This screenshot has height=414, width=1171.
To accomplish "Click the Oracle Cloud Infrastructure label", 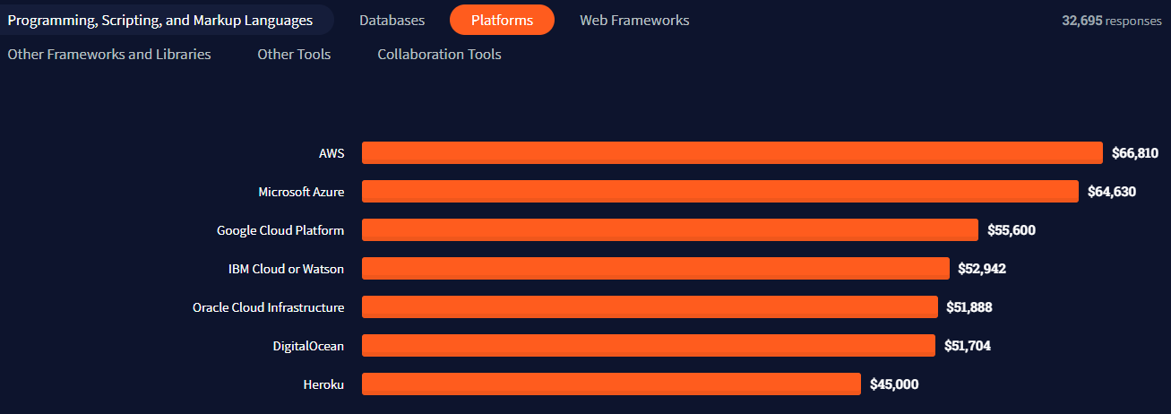I will point(269,307).
